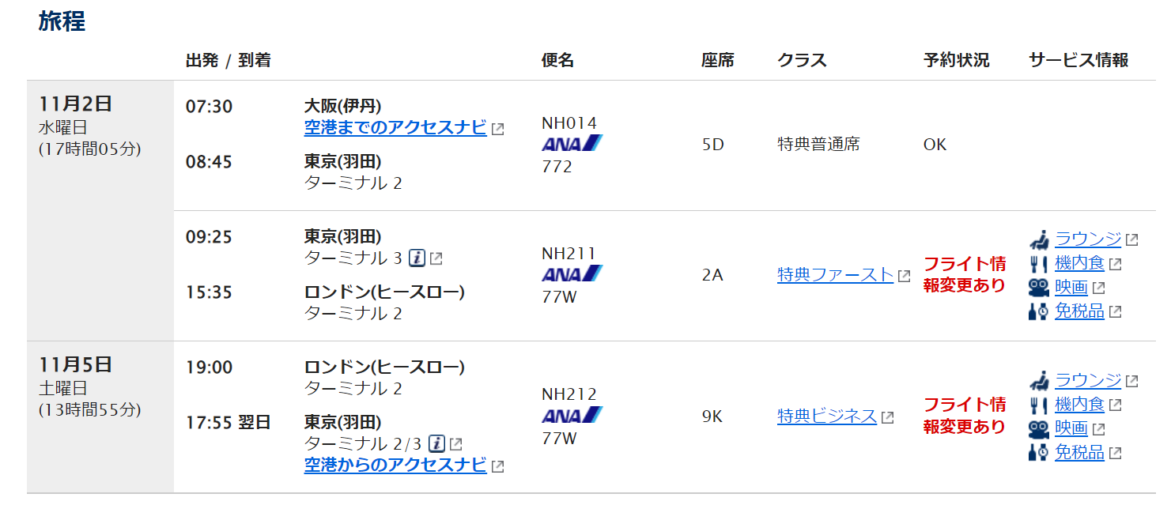Viewport: 1171px width, 505px height.
Task: Click terminal info icon for Haneda Terminal 3
Action: coord(418,258)
